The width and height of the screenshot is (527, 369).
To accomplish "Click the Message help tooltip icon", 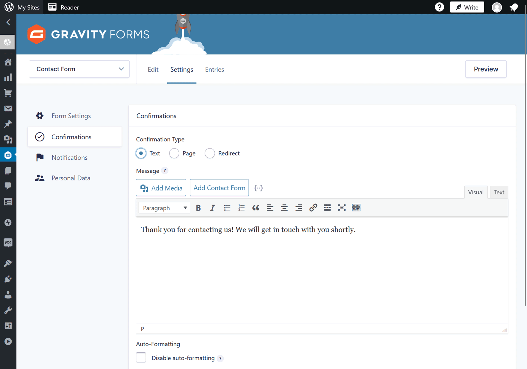I will tap(165, 171).
